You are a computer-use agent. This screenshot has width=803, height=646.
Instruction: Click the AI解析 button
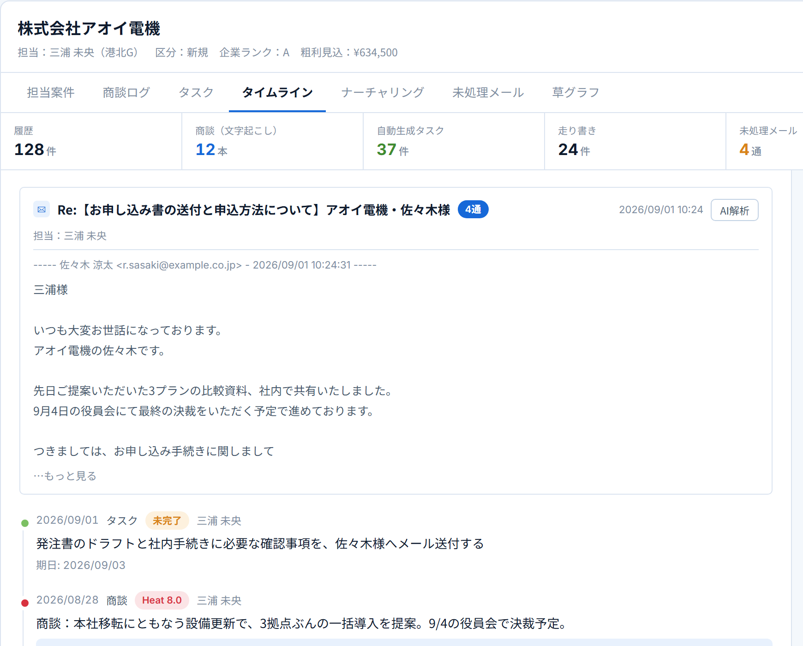point(734,210)
